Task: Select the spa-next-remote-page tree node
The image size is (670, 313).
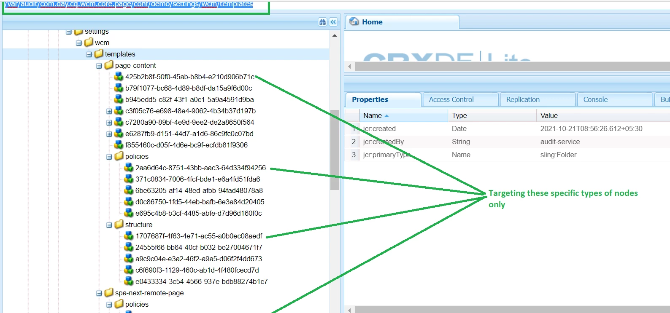Action: point(149,292)
